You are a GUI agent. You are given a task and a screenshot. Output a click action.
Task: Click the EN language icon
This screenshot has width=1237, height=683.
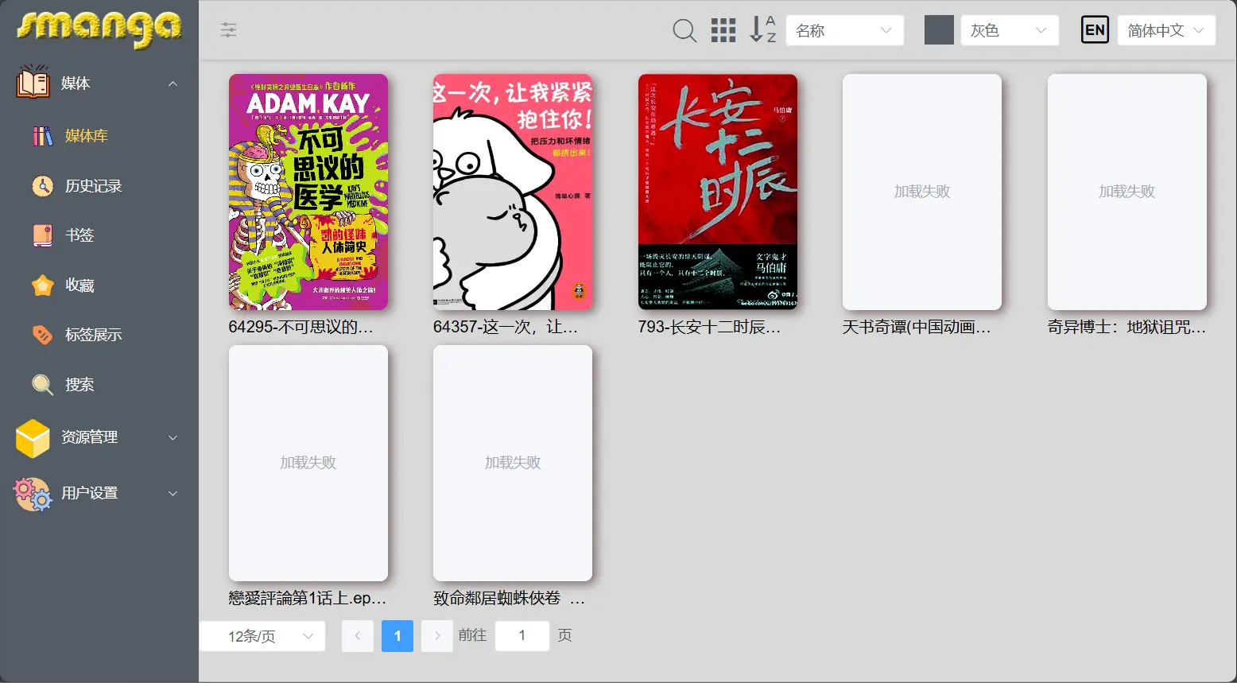click(x=1095, y=30)
